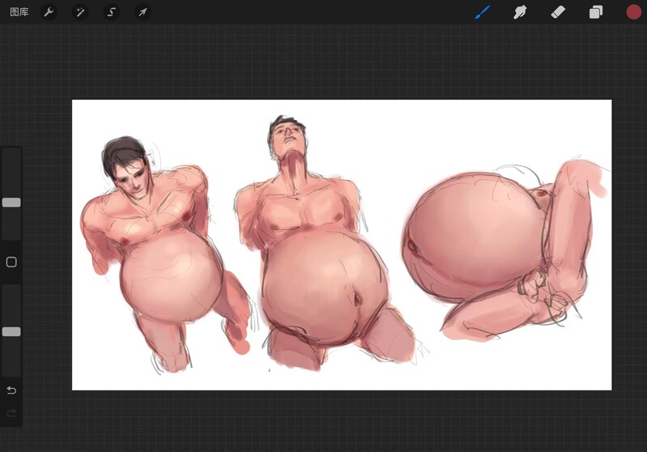Select the Brush tool

tap(482, 12)
